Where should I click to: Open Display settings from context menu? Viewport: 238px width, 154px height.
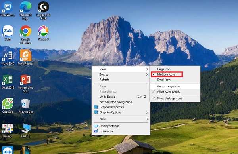121,126
